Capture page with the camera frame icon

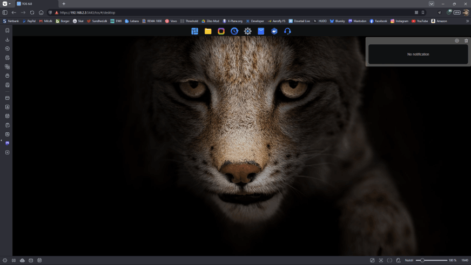381,260
